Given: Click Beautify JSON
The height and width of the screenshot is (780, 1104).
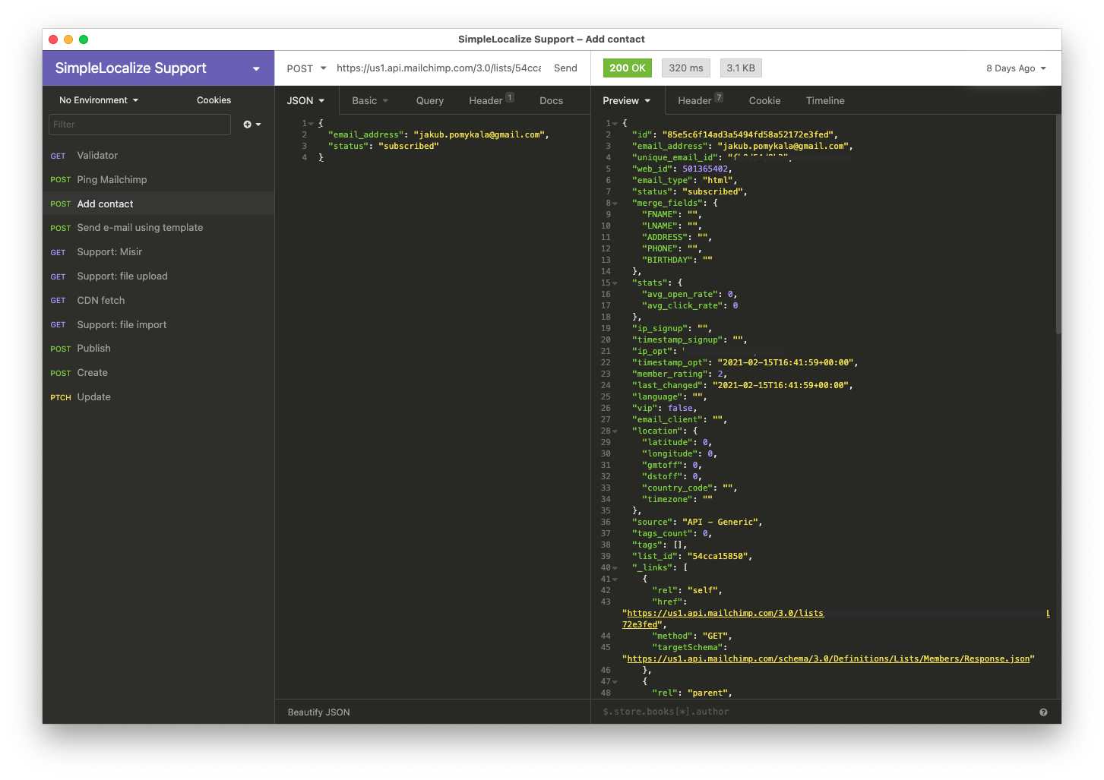Looking at the screenshot, I should (x=319, y=712).
